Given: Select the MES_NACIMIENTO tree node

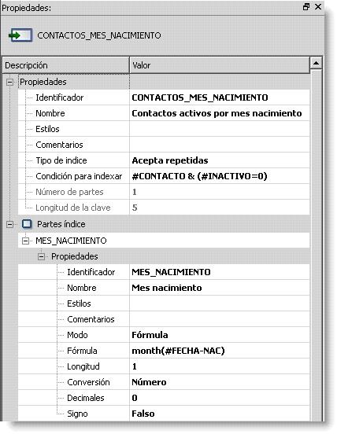Looking at the screenshot, I should click(71, 241).
